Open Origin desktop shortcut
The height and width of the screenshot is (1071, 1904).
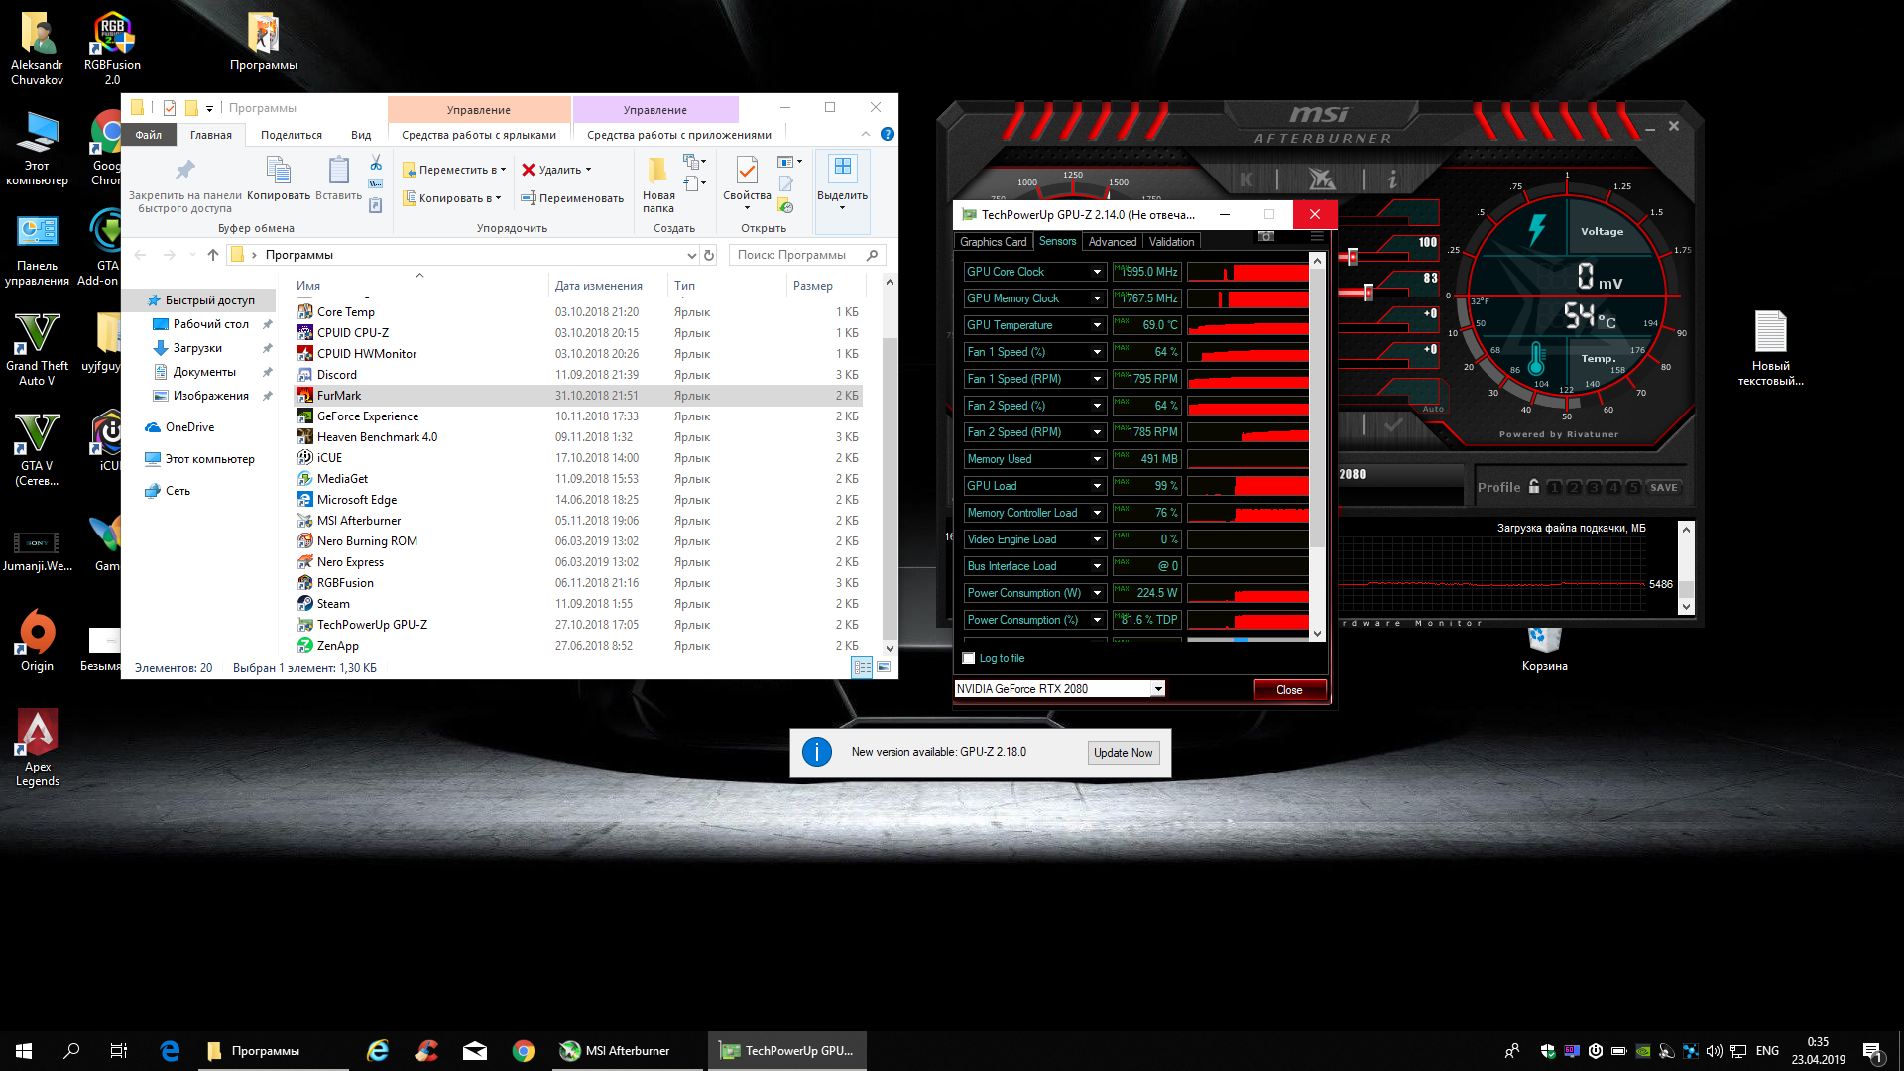(x=38, y=641)
